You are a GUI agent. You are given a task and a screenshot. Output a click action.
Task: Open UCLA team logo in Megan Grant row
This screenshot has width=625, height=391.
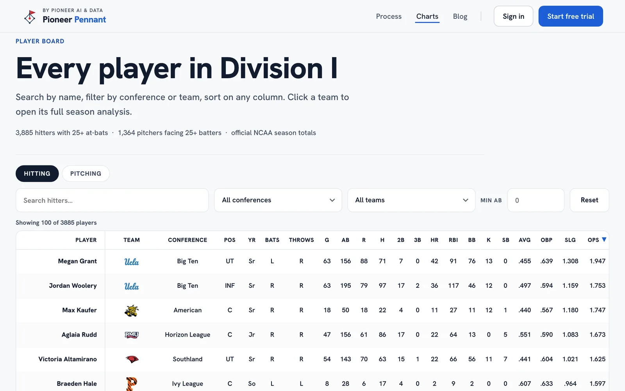(132, 262)
